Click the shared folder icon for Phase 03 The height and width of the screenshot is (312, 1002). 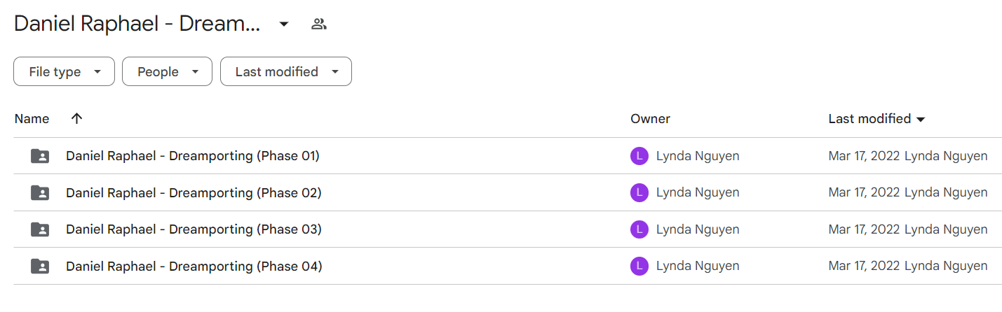click(x=40, y=229)
